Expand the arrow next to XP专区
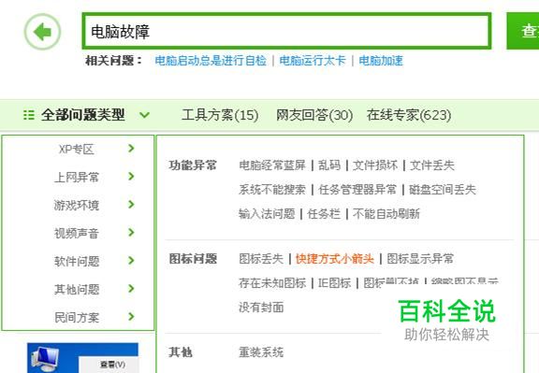Image resolution: width=539 pixels, height=373 pixels. (x=131, y=149)
